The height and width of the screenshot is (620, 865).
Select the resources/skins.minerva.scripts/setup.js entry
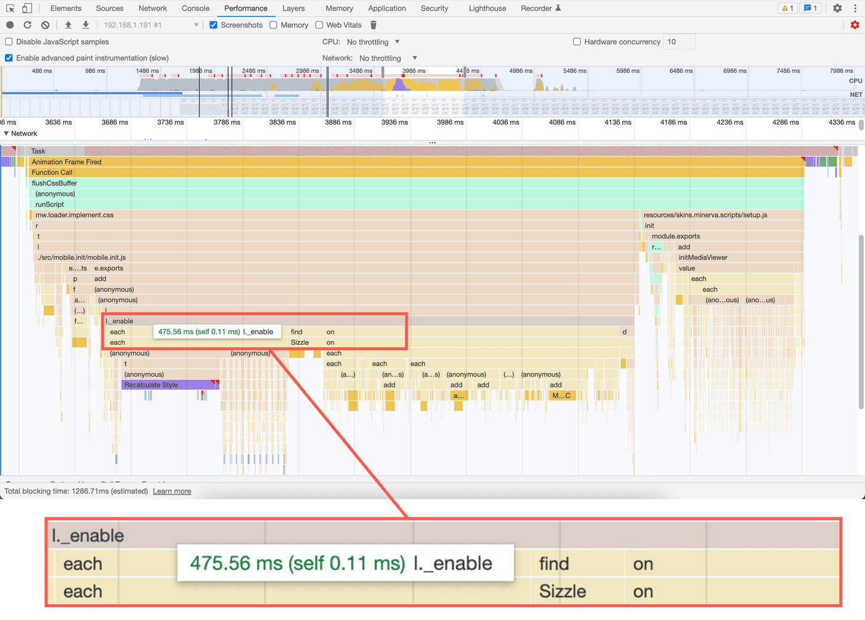tap(722, 215)
